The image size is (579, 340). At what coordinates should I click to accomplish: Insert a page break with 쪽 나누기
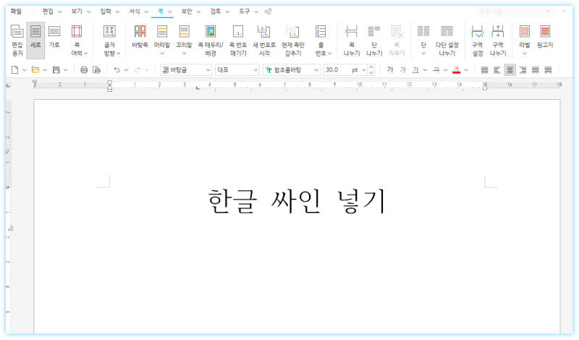click(351, 39)
